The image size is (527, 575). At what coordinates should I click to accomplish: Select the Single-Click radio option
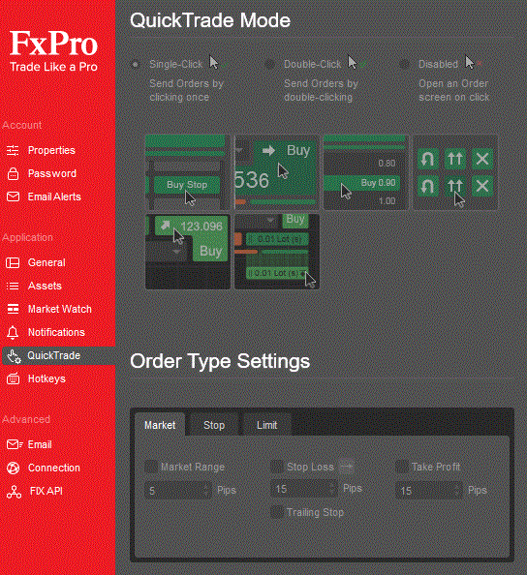click(136, 65)
